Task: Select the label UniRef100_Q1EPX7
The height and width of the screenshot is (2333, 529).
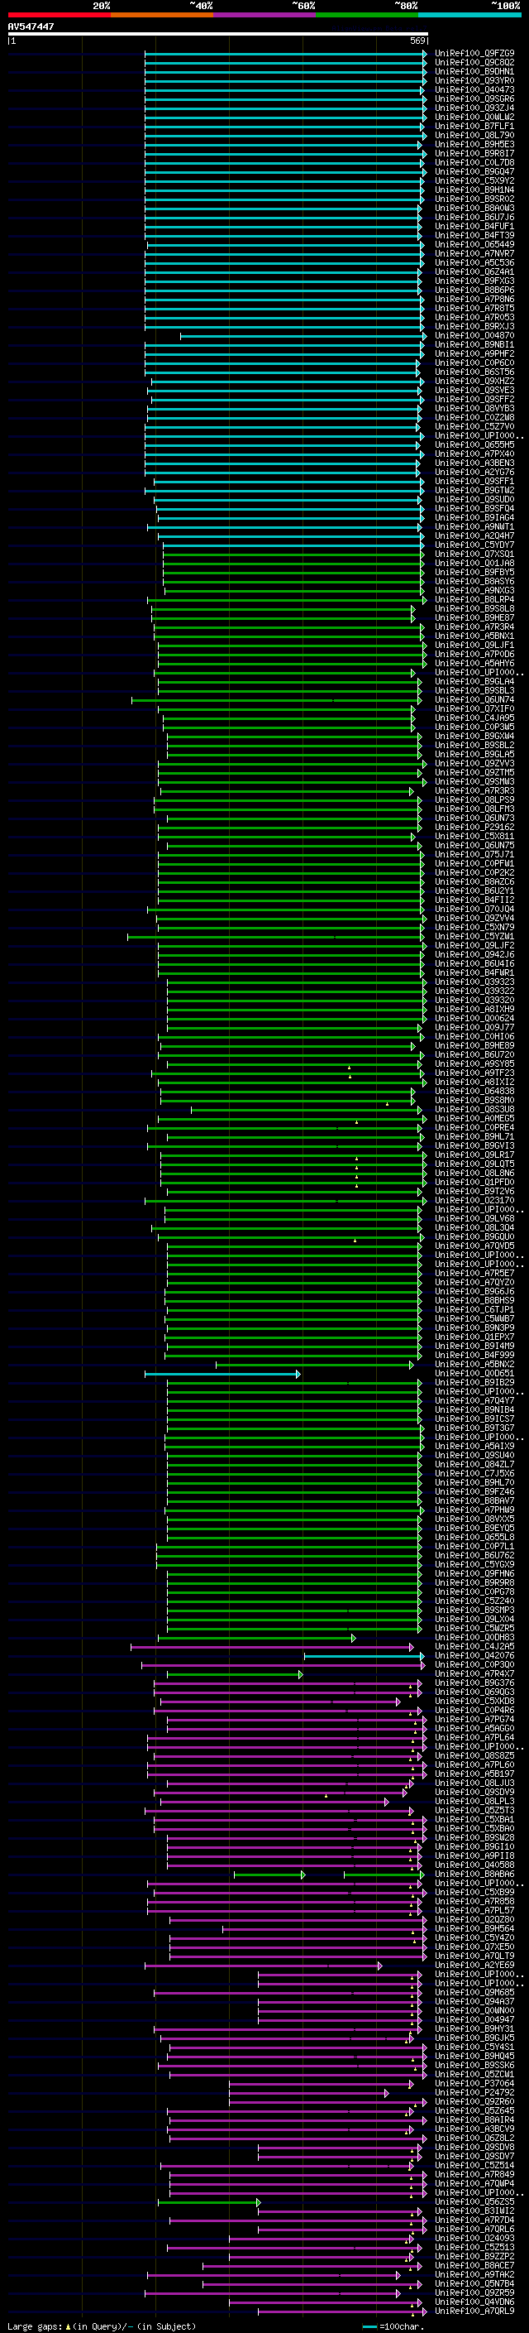Action: tap(474, 1337)
